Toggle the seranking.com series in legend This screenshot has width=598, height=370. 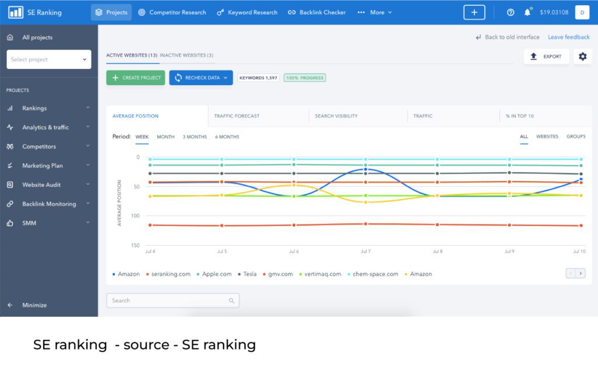point(168,274)
